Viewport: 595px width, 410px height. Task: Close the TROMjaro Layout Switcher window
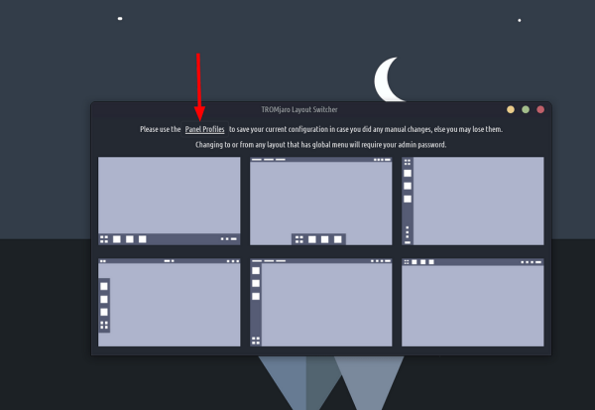tap(540, 109)
